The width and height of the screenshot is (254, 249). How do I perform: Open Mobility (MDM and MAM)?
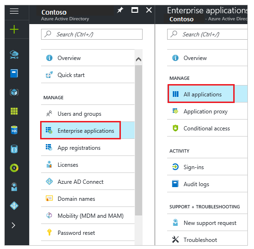pyautogui.click(x=88, y=216)
